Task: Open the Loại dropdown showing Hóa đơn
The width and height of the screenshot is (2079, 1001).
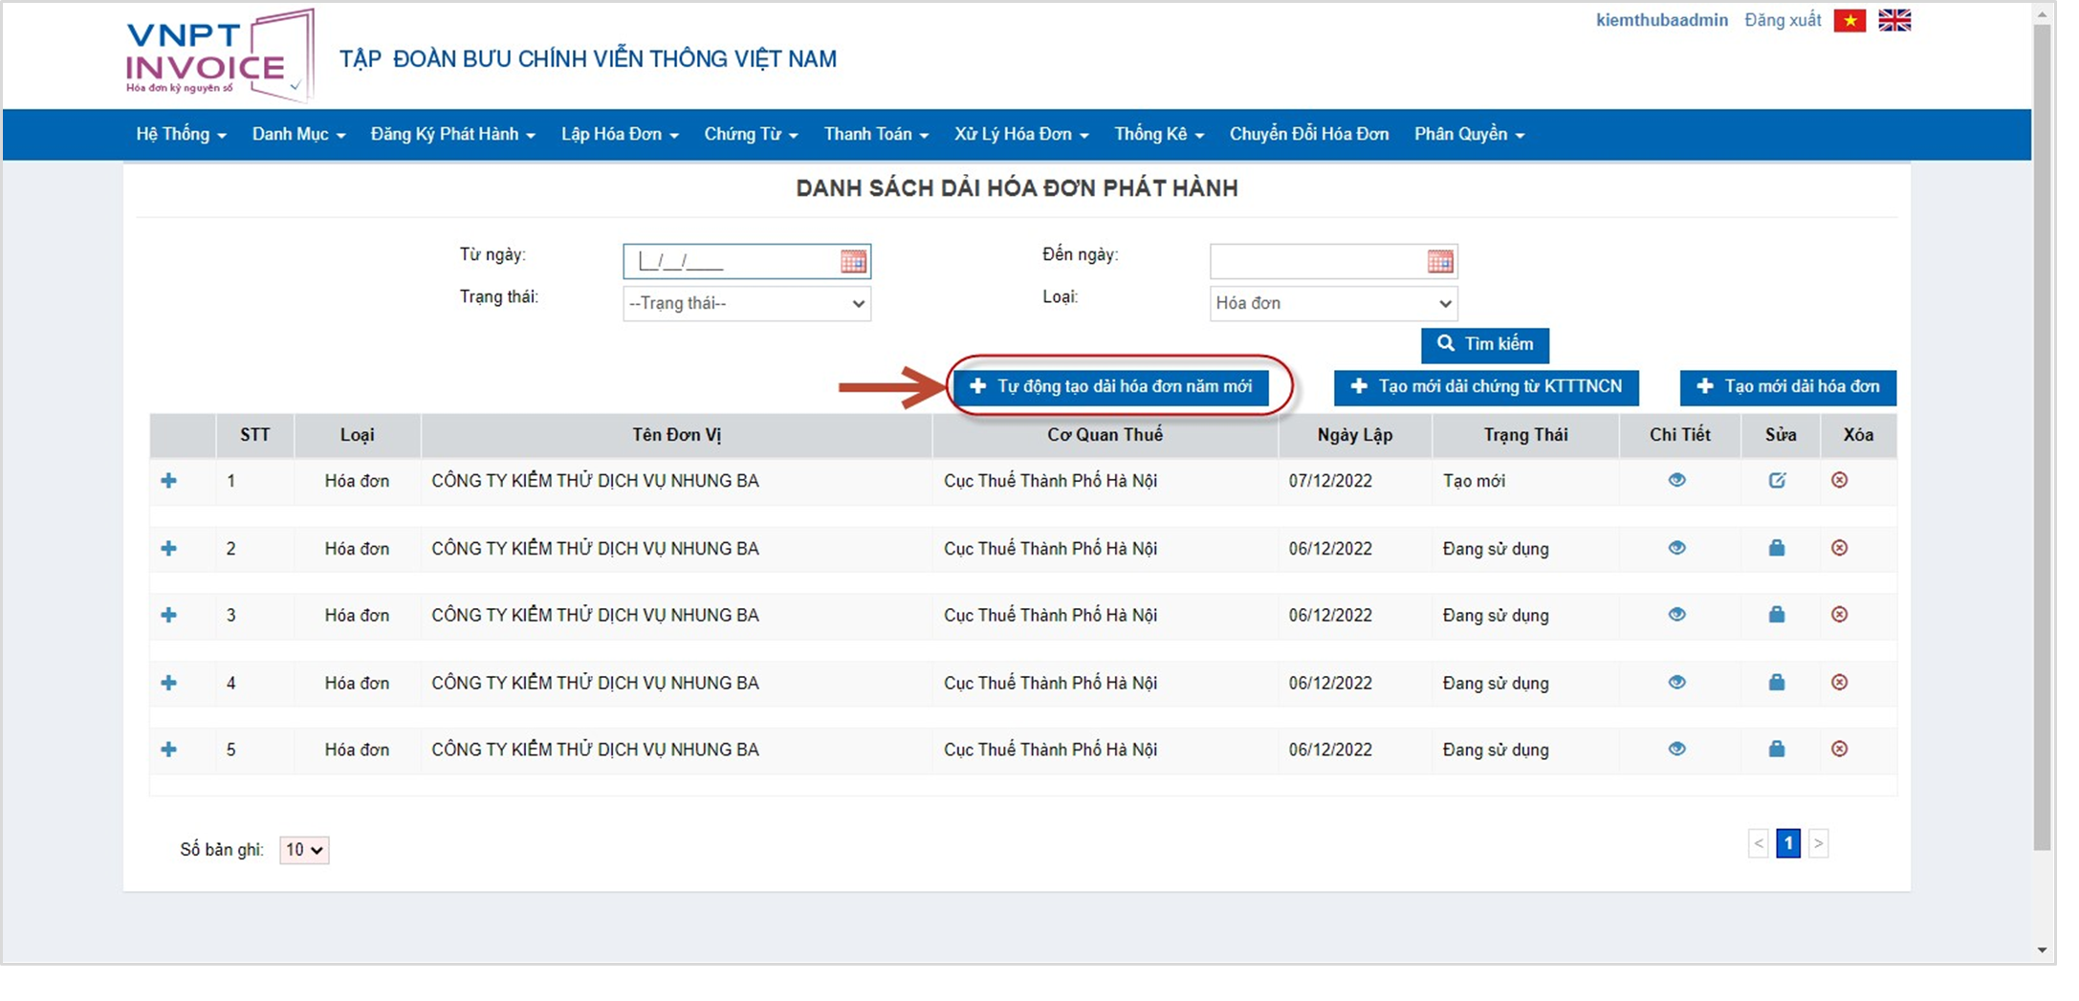Action: pyautogui.click(x=1332, y=304)
